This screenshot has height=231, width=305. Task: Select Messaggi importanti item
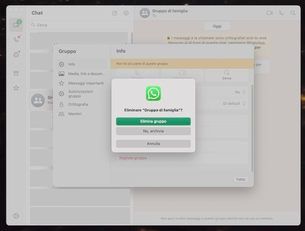[x=81, y=83]
